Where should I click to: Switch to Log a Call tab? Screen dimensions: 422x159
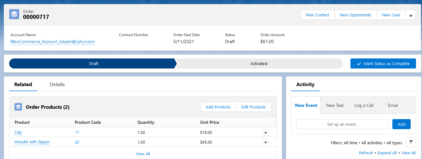(x=364, y=105)
